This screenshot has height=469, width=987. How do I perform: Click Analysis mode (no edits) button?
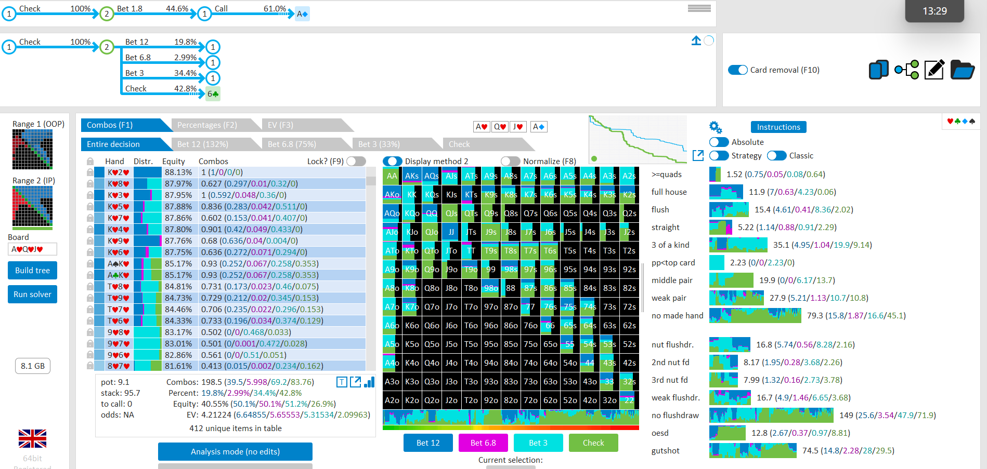(235, 452)
